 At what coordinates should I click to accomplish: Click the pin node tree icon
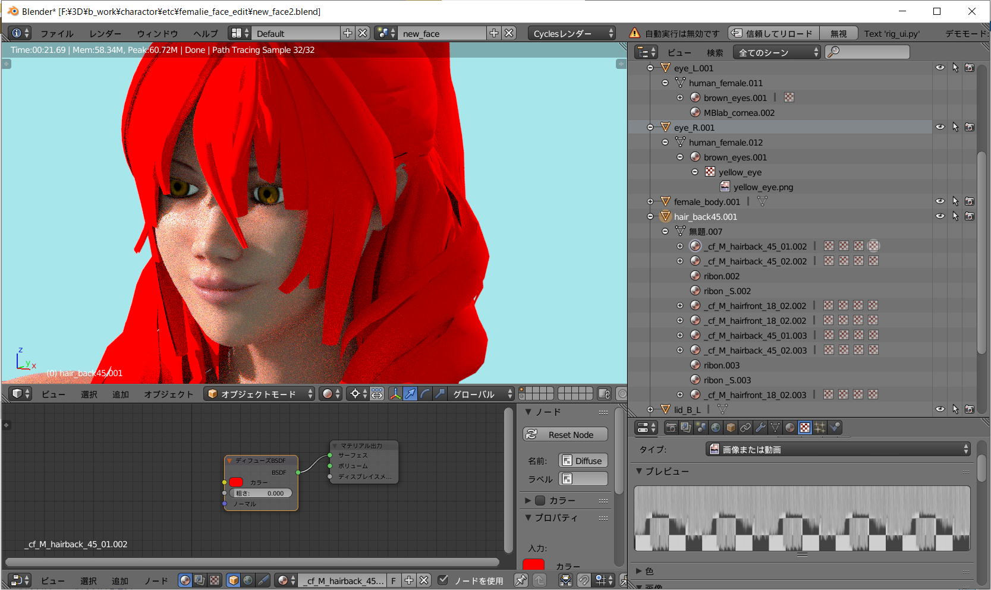tap(521, 580)
